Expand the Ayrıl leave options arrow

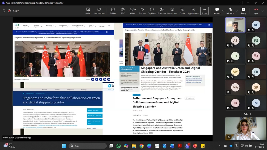(x=263, y=11)
